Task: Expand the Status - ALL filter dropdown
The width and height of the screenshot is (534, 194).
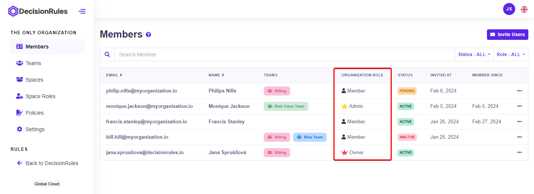Action: pos(474,55)
